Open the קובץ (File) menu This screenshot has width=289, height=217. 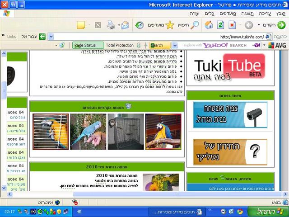pos(281,14)
